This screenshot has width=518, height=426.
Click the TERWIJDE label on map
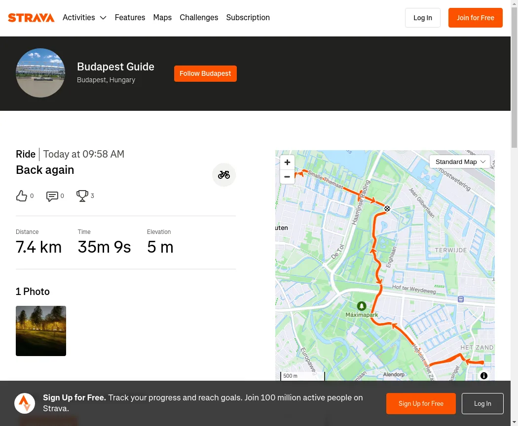click(x=450, y=250)
